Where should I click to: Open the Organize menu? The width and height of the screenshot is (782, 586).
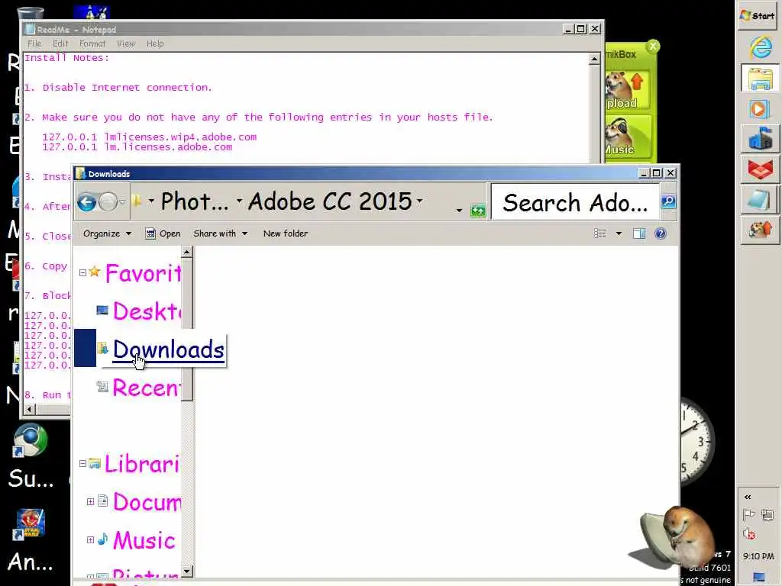click(x=107, y=233)
